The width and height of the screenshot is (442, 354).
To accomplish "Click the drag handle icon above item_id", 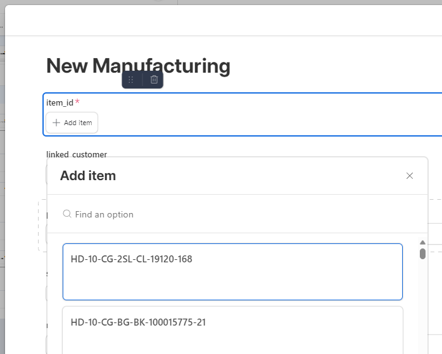I will pyautogui.click(x=130, y=80).
